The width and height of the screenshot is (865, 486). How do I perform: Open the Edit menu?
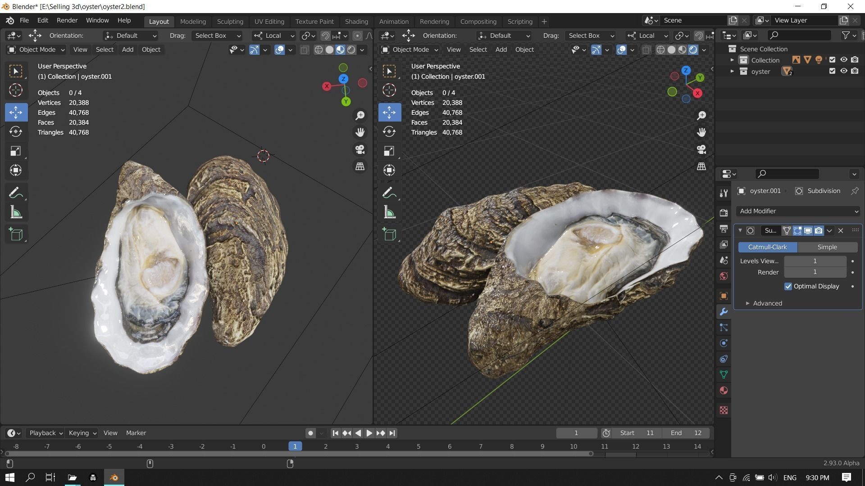pos(43,20)
